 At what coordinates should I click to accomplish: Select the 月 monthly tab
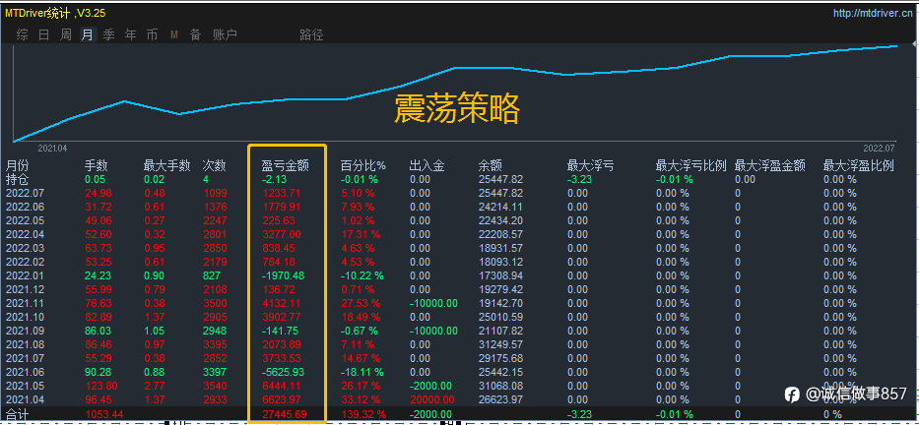[x=88, y=34]
